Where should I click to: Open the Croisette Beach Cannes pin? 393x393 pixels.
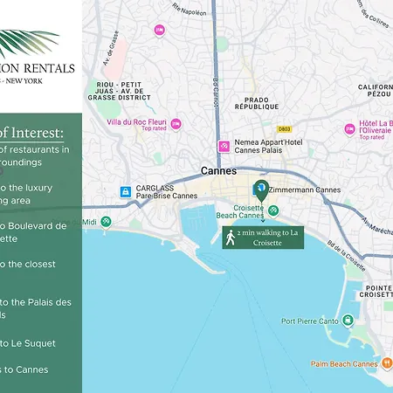[273, 211]
